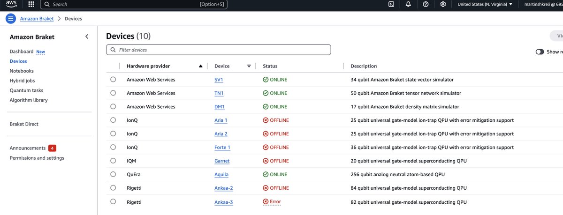Click the OFFLINE status of Aria 1
Screen dimensions: 563x215
[276, 120]
